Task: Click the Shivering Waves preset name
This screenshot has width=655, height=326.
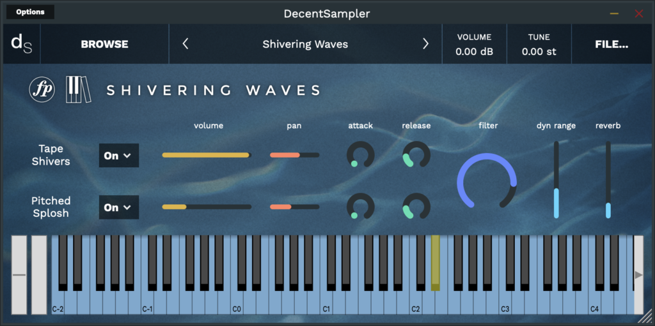Action: point(305,44)
